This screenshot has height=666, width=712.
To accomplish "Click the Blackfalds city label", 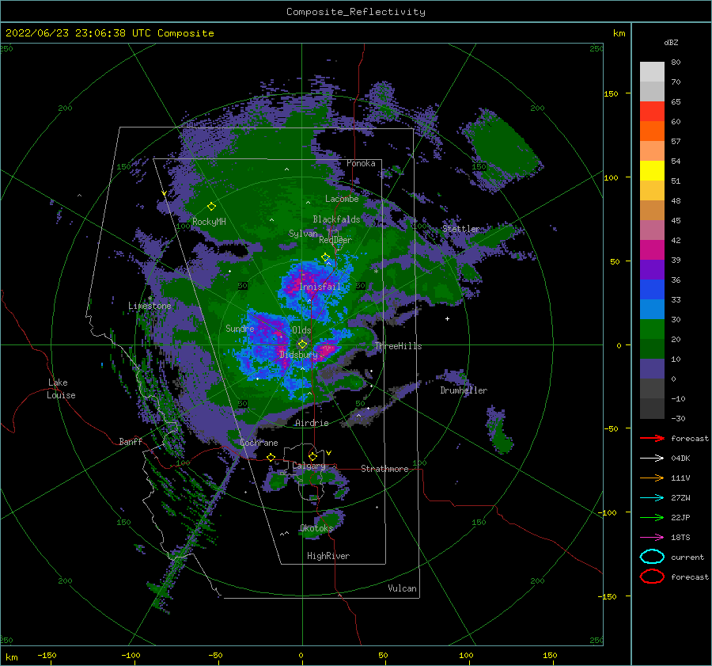I will tap(336, 219).
